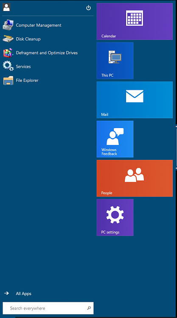Click the Services gears icon
177x318 pixels.
pos(8,66)
